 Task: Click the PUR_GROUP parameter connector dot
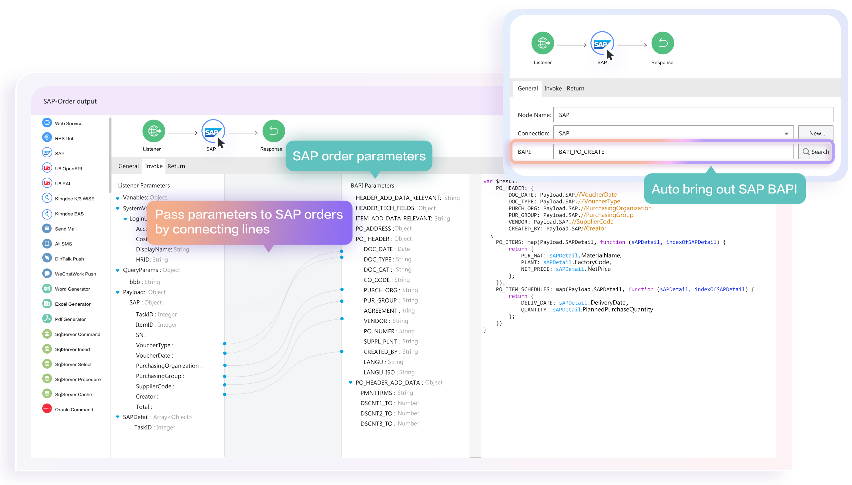point(341,301)
